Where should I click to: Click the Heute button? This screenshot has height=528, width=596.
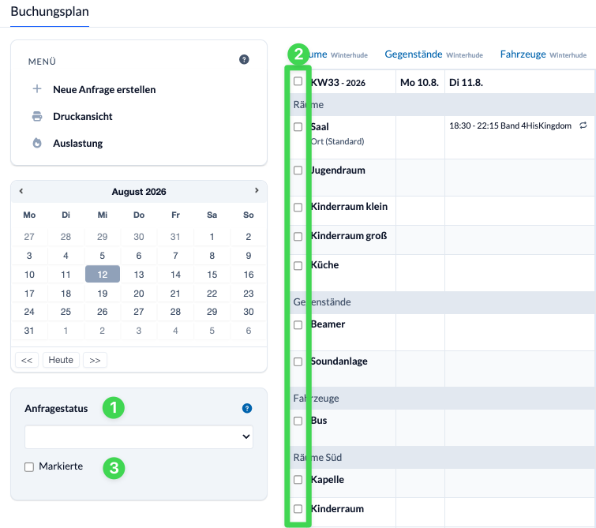click(x=61, y=360)
